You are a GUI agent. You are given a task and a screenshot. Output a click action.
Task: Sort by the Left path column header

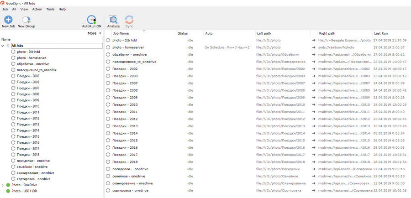tap(264, 33)
